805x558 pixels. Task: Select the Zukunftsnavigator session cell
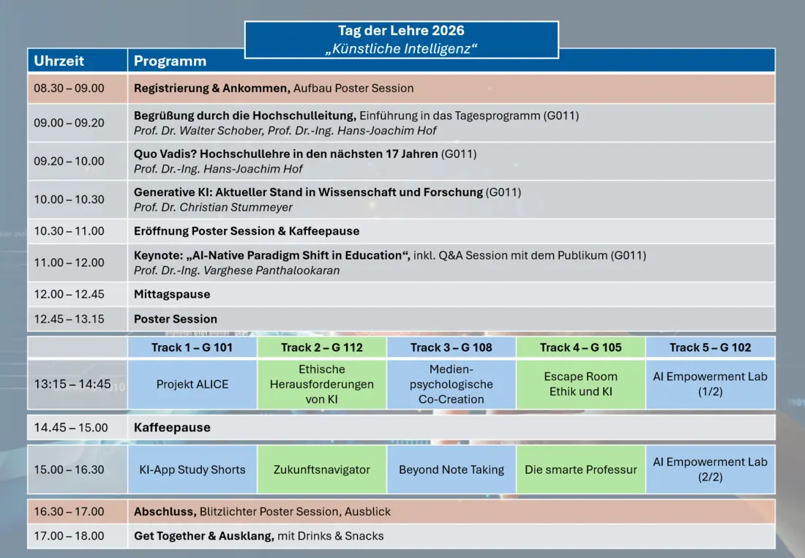pos(322,470)
